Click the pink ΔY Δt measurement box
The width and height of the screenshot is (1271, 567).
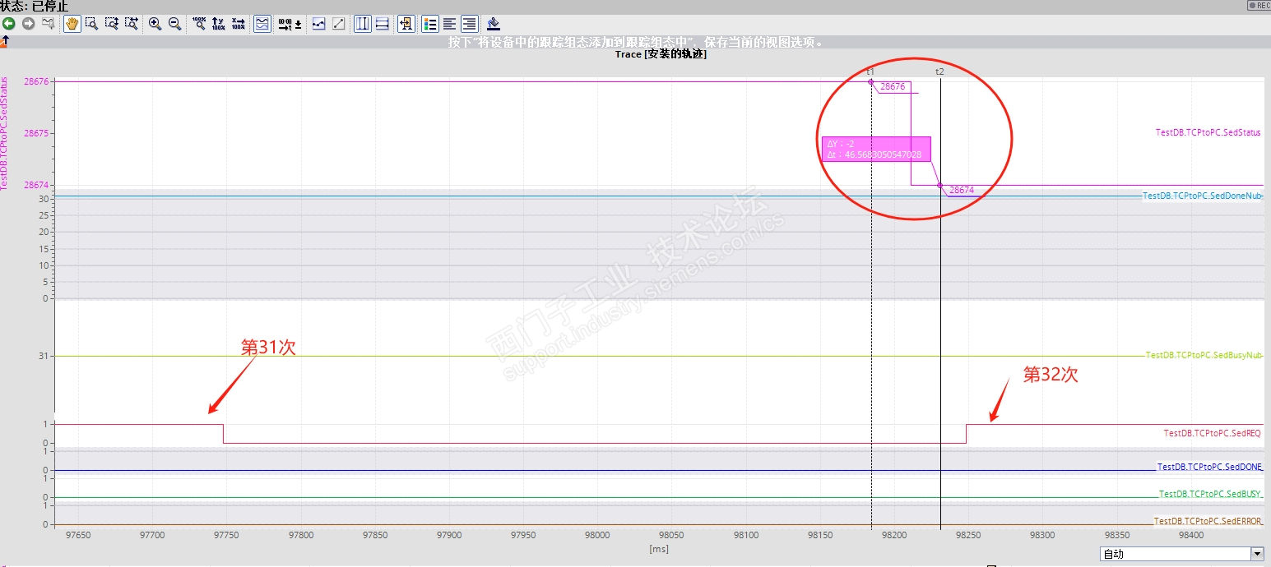click(876, 149)
